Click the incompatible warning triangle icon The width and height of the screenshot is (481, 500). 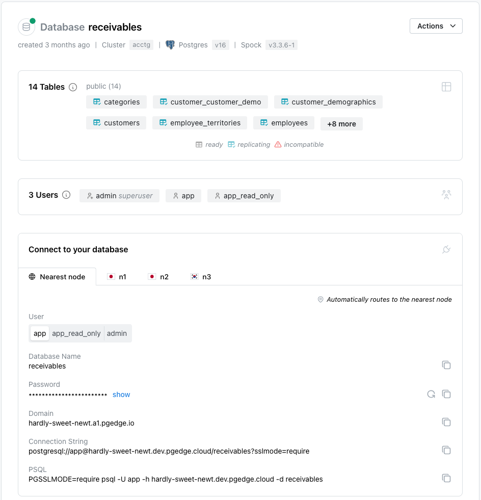point(278,144)
